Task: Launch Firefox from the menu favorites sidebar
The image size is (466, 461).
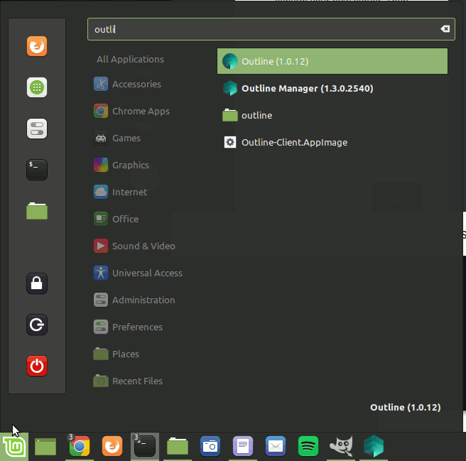Action: (37, 46)
